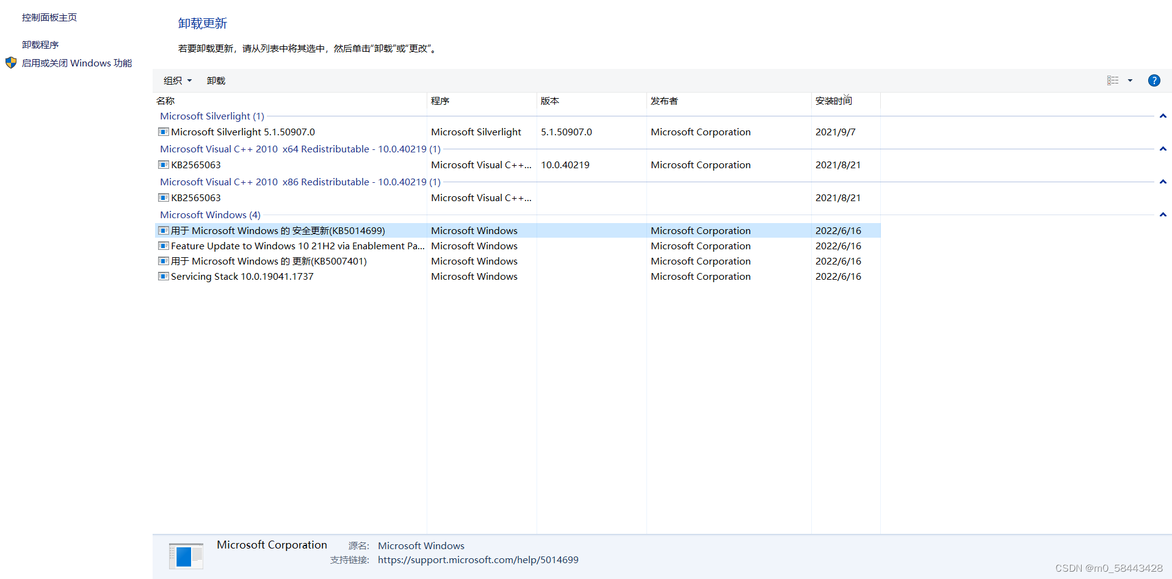The image size is (1172, 579).
Task: Collapse the Visual C++ 2010 x86 group chevron
Action: (x=1163, y=182)
